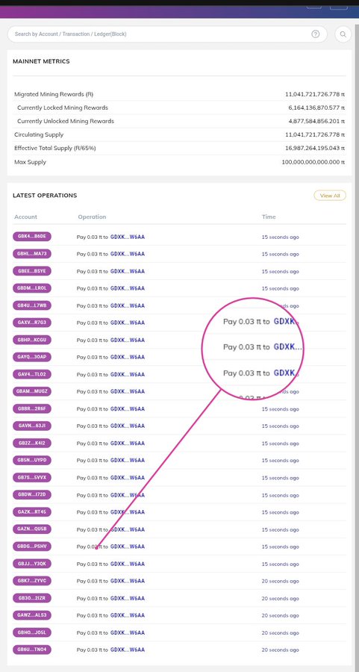
Task: Click '15 seconds ago' in GBDM...LROL row
Action: pos(280,288)
